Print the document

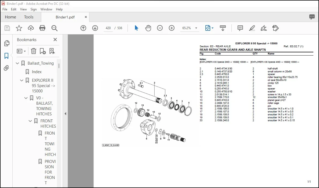point(42,28)
